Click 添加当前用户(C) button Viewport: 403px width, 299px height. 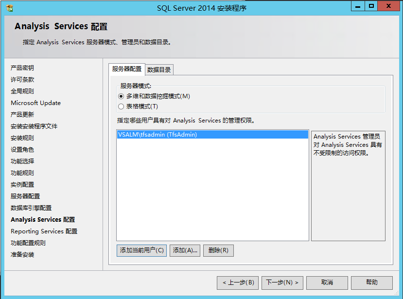click(141, 250)
